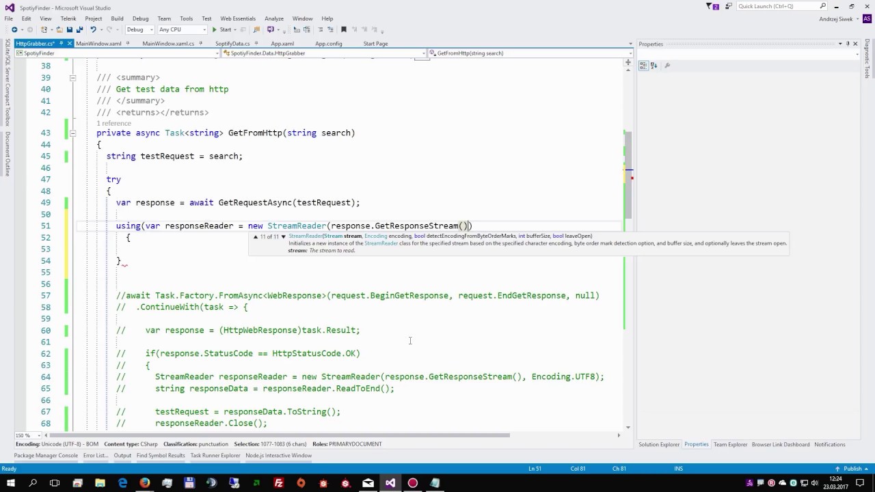Open the Error List tab
The height and width of the screenshot is (492, 875).
pyautogui.click(x=96, y=456)
